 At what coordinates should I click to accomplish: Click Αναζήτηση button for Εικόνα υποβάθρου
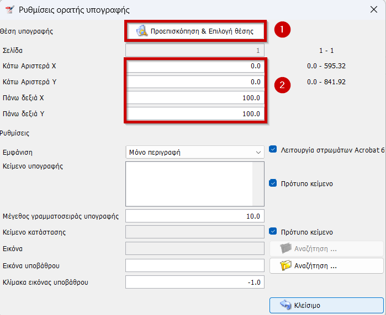pos(326,266)
